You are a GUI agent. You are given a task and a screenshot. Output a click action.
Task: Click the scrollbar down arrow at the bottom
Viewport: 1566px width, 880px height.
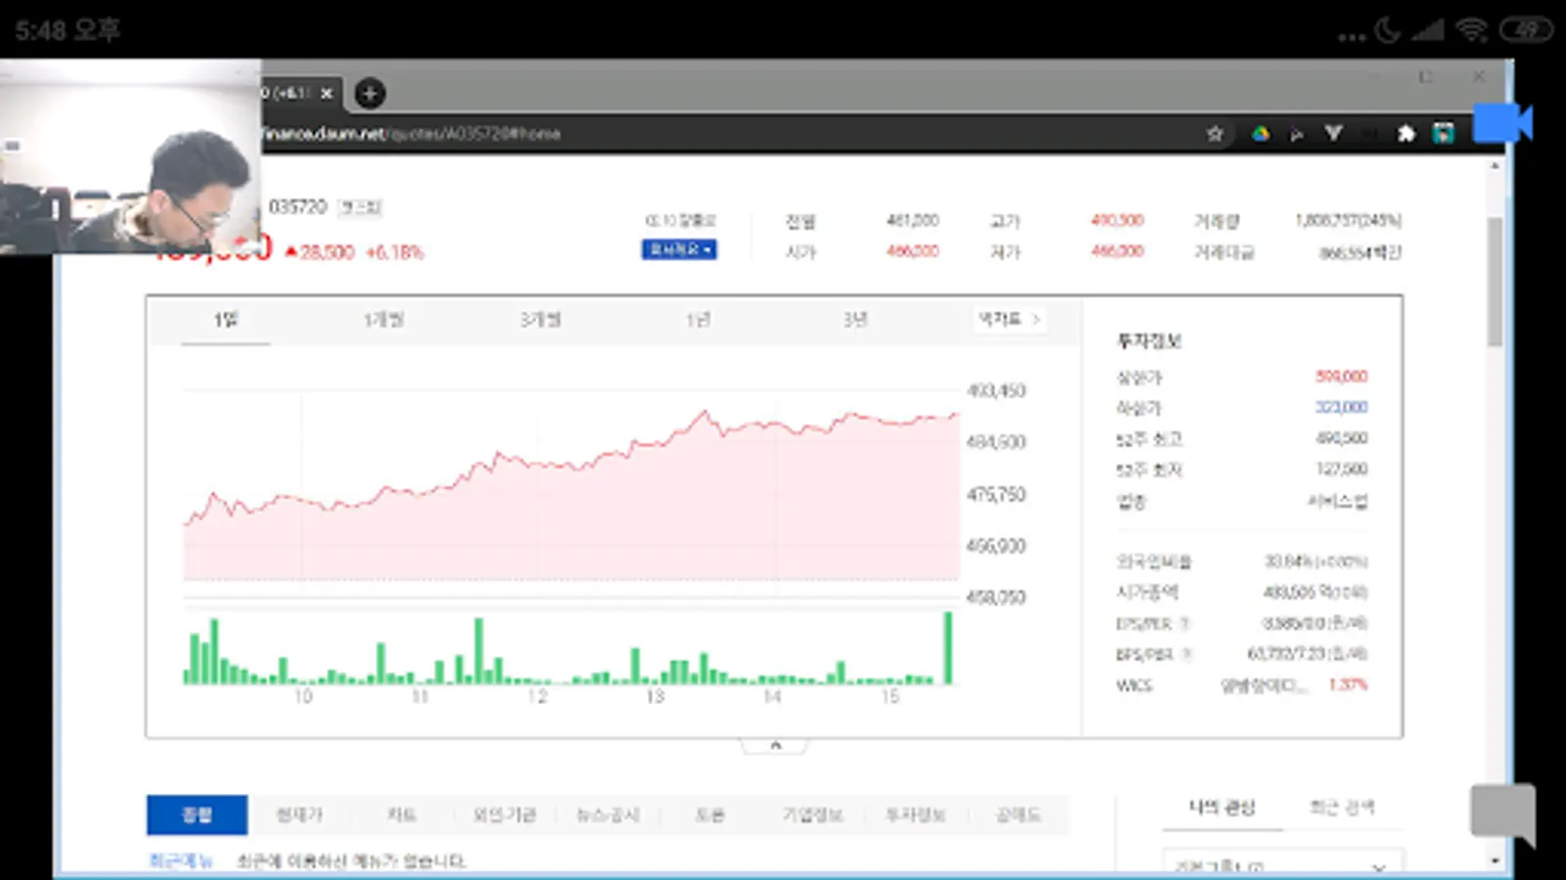[1495, 860]
